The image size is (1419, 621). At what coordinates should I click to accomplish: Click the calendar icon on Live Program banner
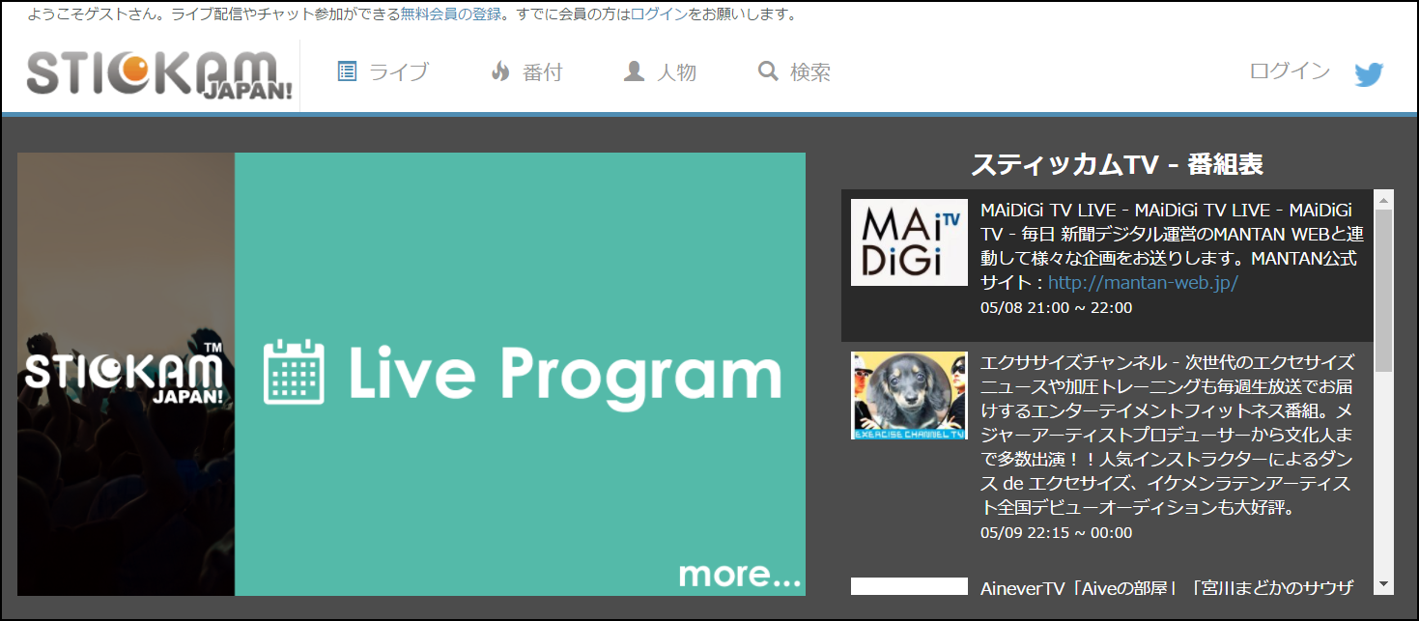pos(294,372)
